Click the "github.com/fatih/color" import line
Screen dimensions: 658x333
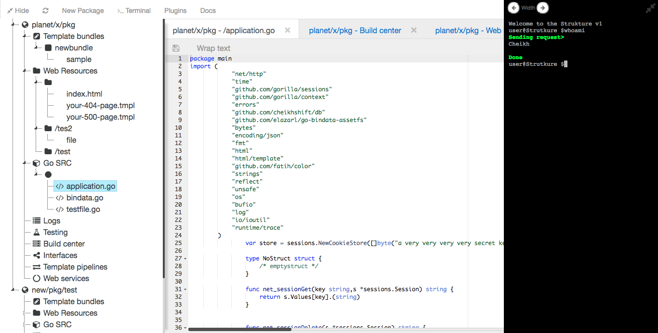click(x=273, y=166)
